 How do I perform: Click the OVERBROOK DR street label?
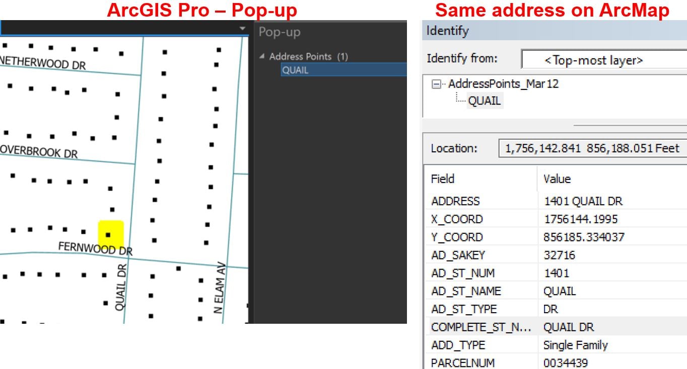pos(39,152)
